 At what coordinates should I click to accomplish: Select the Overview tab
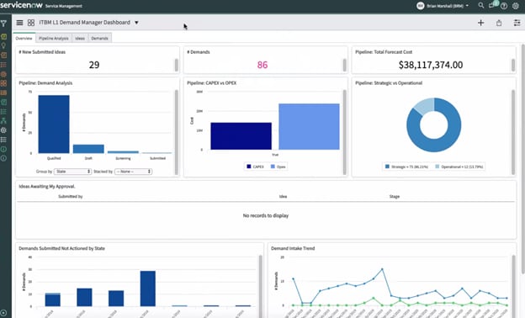24,38
